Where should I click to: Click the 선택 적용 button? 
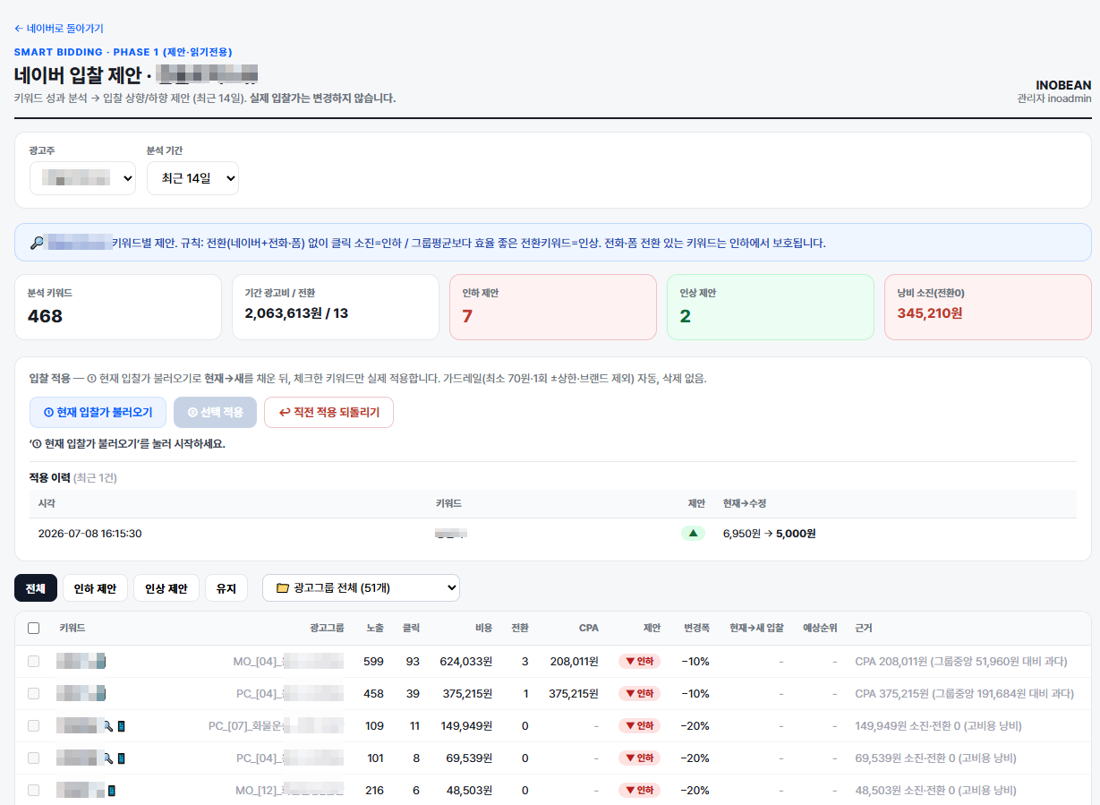click(x=215, y=413)
